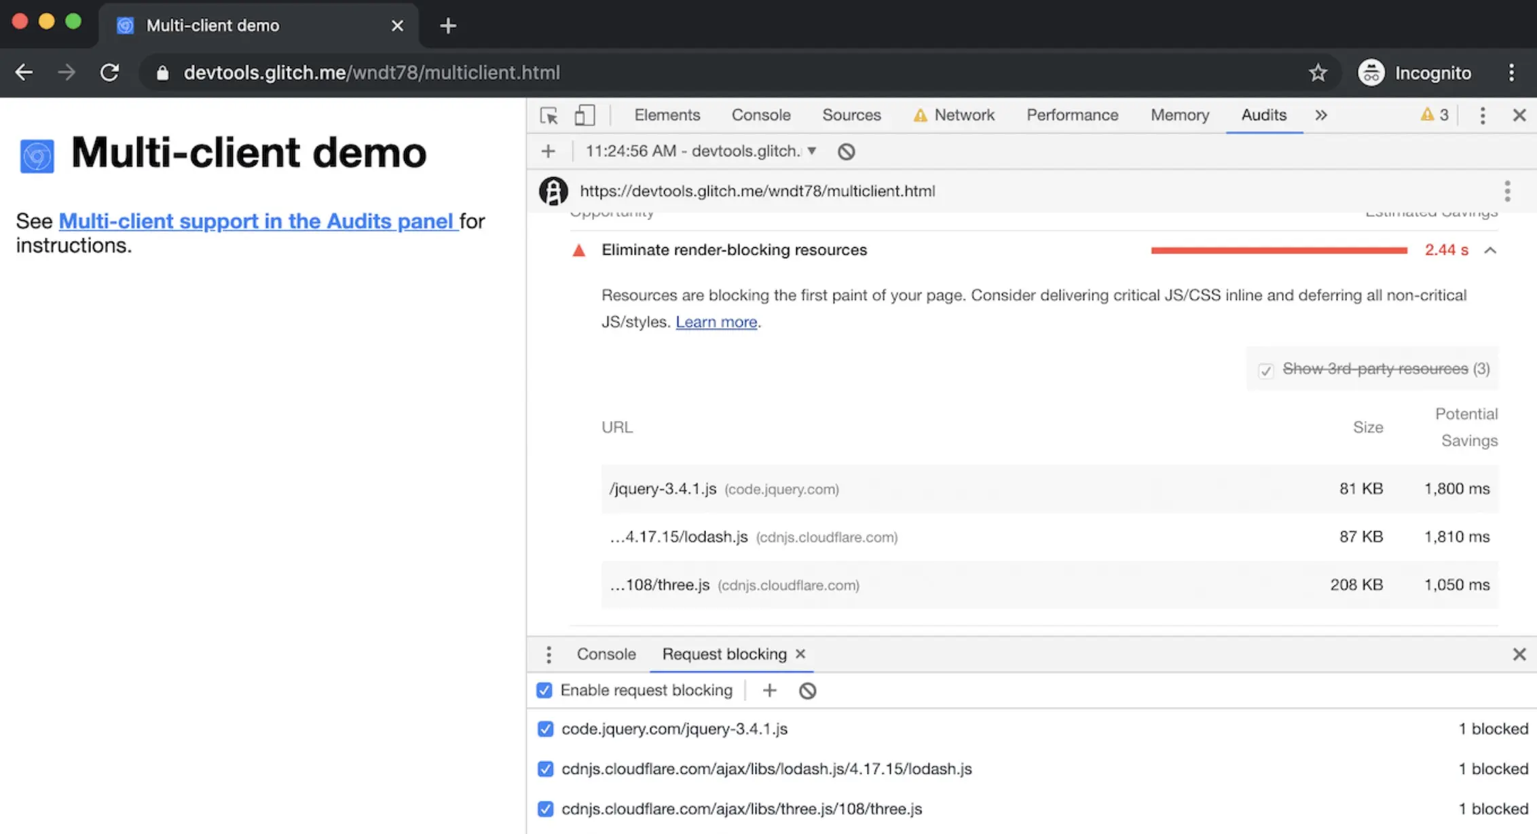Open the drawer three-dot menu
Screen dimensions: 1537x834
tap(549, 655)
